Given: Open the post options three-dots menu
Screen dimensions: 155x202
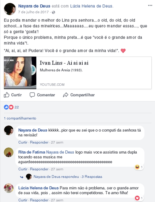Looking at the screenshot, I should pos(150,5).
